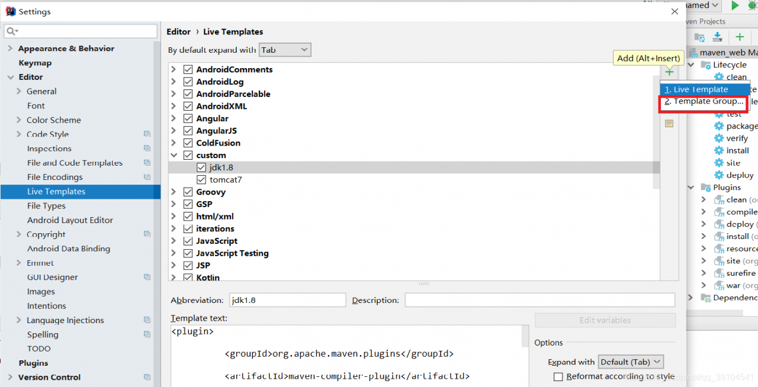758x387 pixels.
Task: Click the template list vertical scrollbar
Action: pyautogui.click(x=656, y=131)
